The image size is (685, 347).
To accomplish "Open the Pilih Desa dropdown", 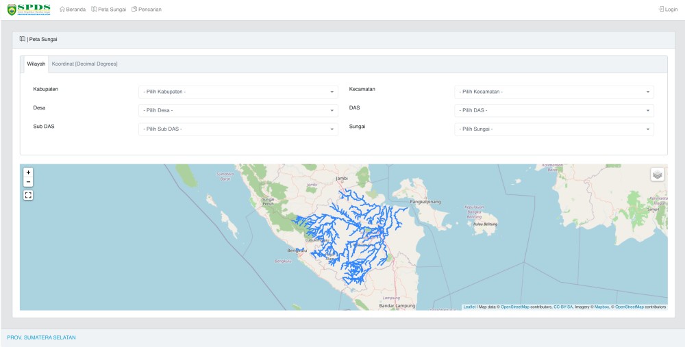I will (238, 110).
